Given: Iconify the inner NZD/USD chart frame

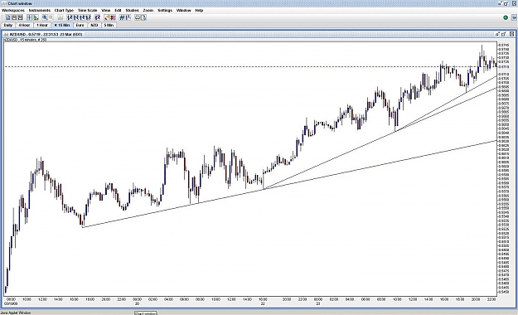Looking at the screenshot, I should [x=498, y=34].
